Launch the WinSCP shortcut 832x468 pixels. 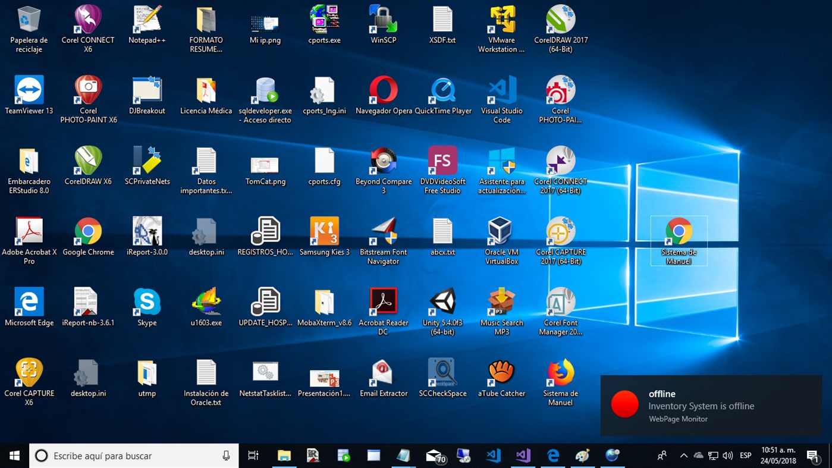[x=383, y=25]
